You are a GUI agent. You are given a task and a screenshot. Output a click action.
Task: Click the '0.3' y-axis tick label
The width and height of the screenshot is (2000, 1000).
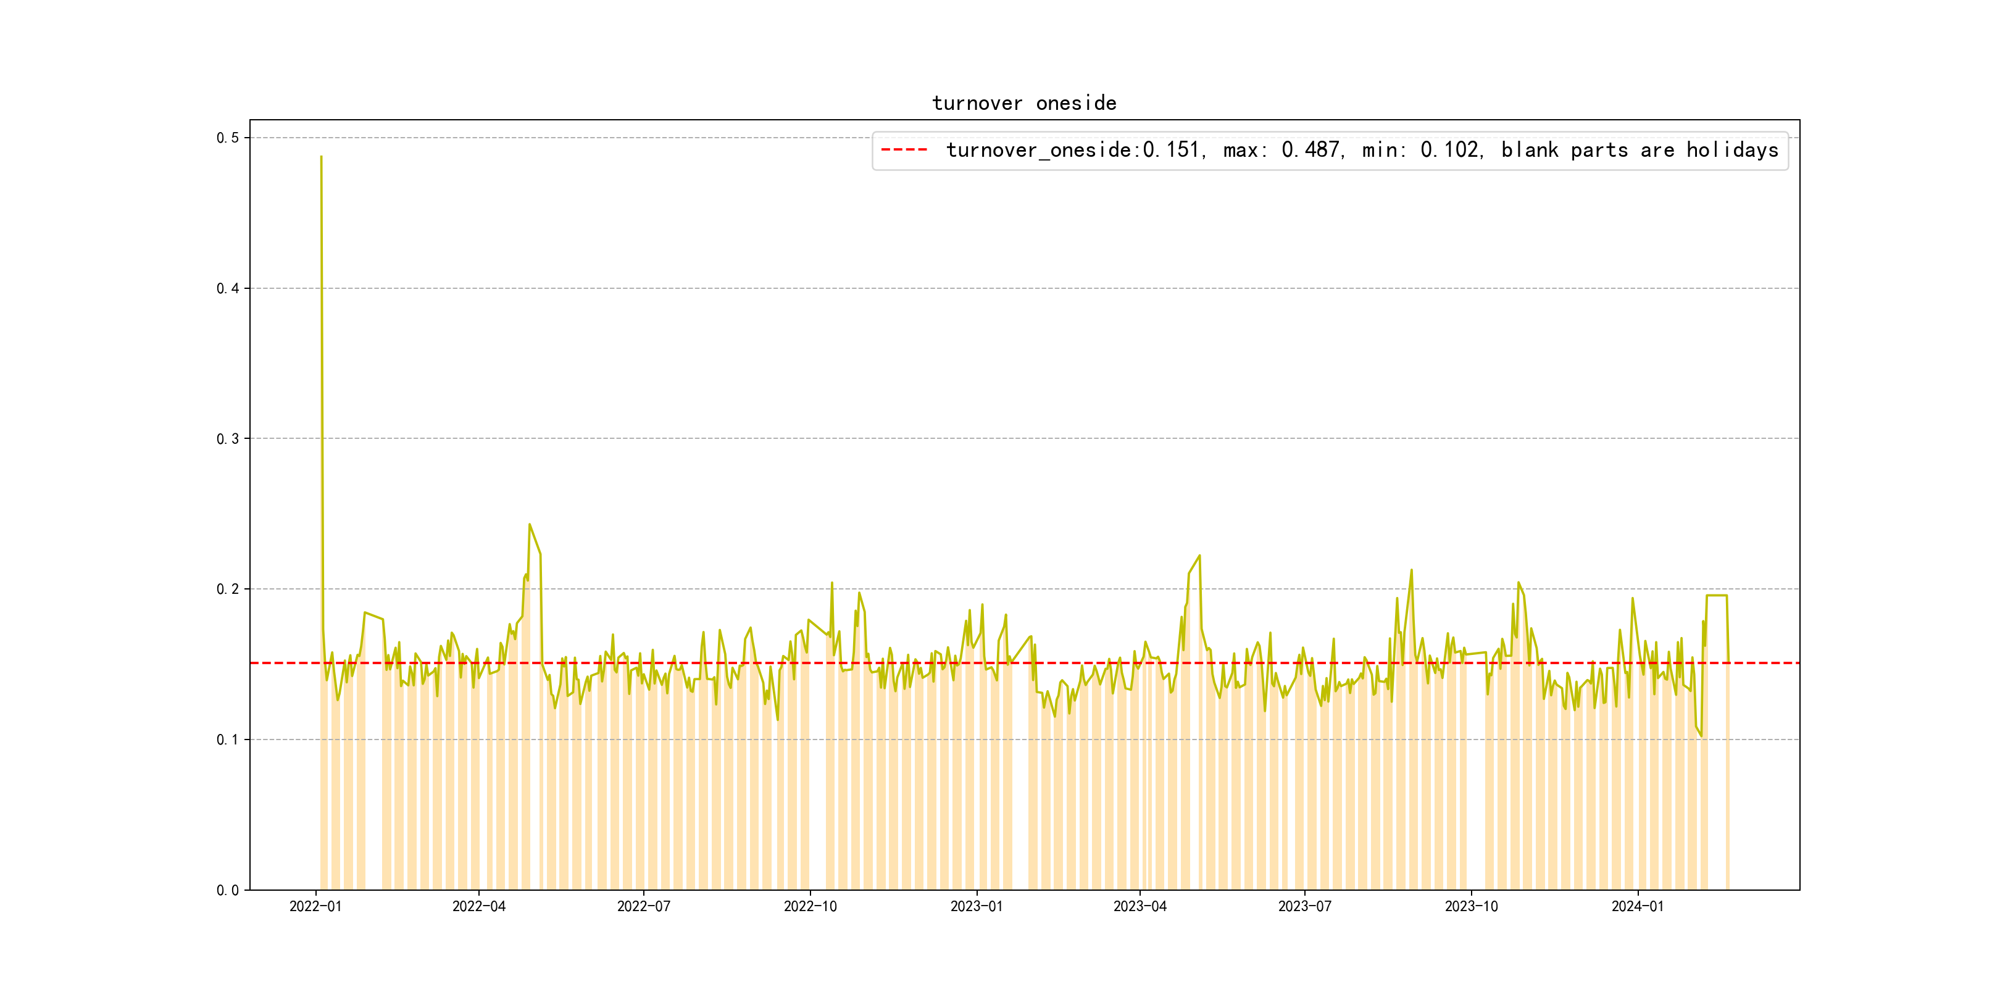tap(228, 439)
